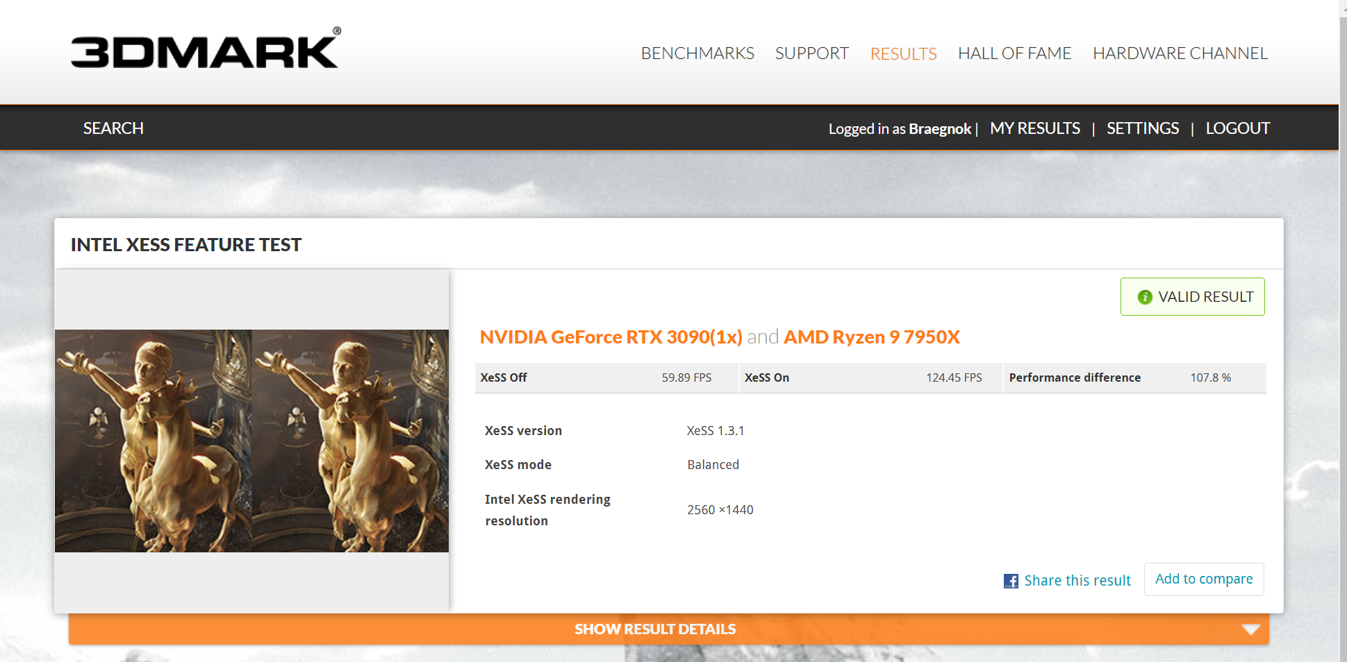This screenshot has width=1347, height=662.
Task: Click the Balanced mode value
Action: pyautogui.click(x=713, y=465)
